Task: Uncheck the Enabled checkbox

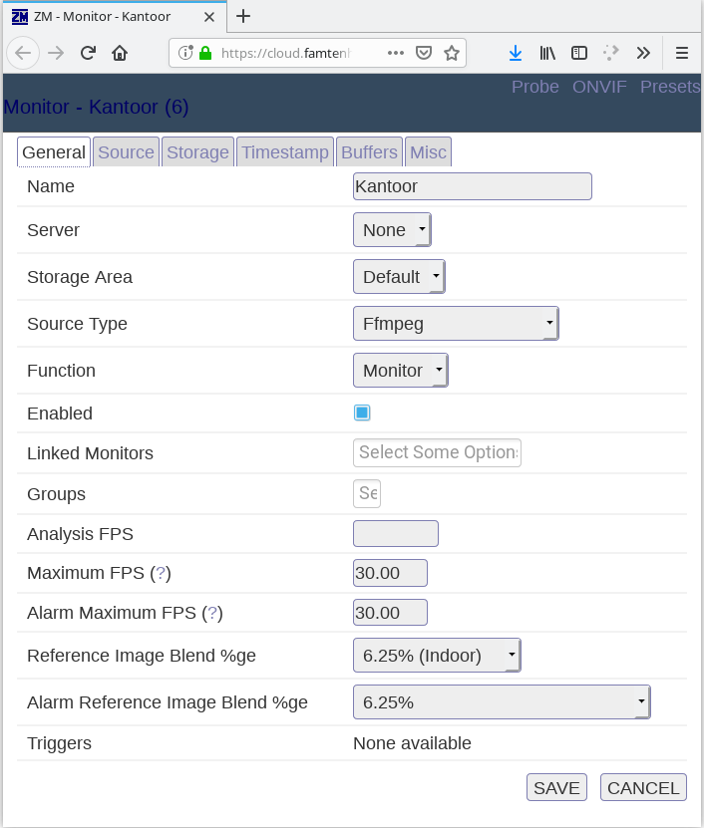Action: point(362,413)
